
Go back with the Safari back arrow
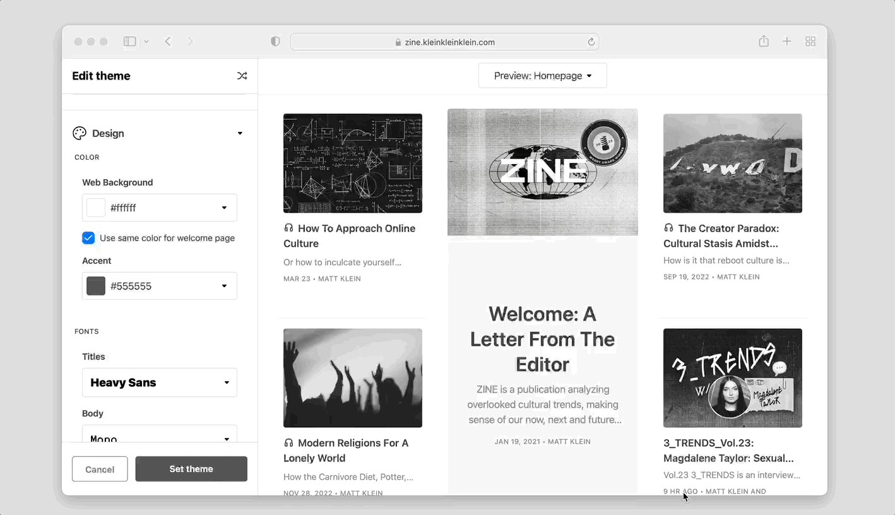pos(168,42)
